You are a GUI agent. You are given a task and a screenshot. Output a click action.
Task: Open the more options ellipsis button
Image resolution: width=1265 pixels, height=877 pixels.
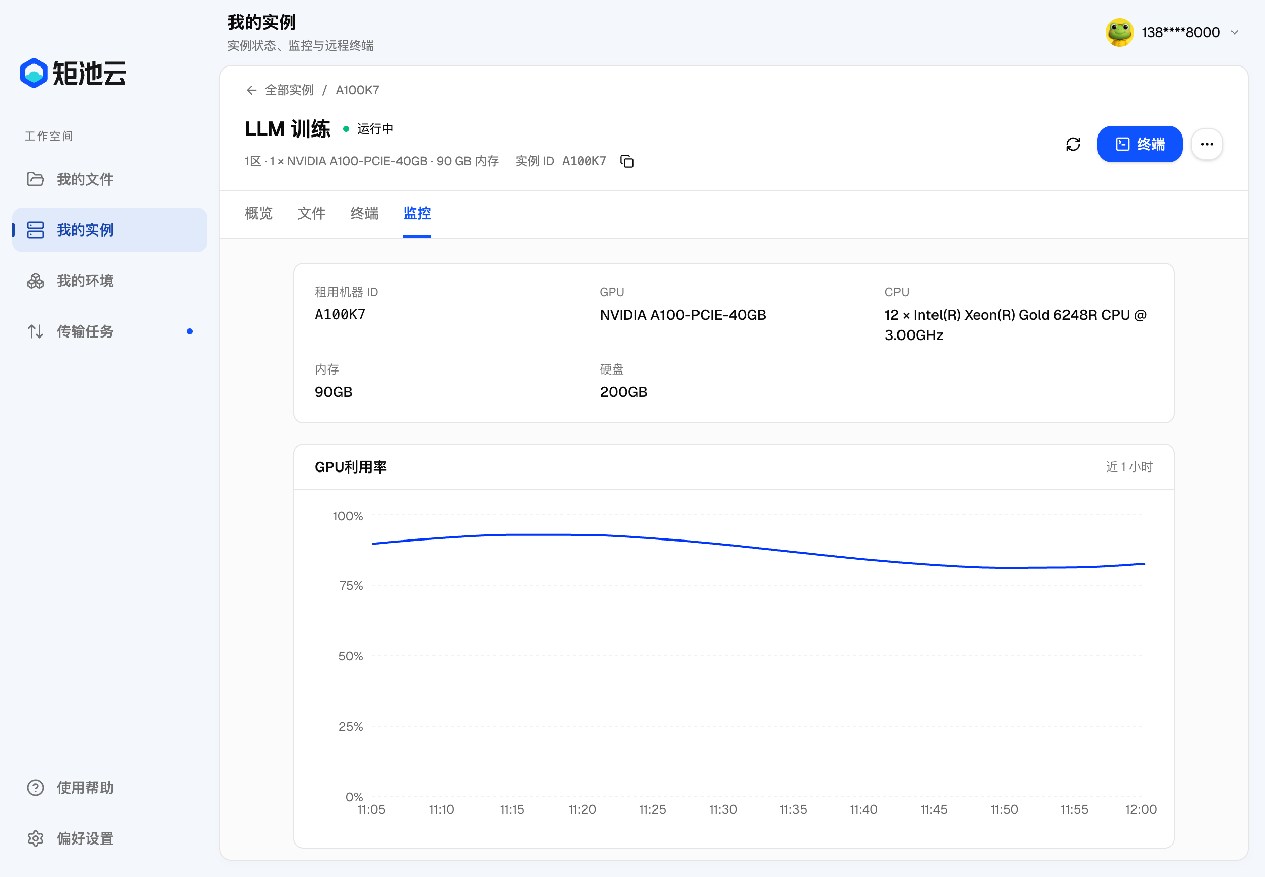click(x=1207, y=144)
